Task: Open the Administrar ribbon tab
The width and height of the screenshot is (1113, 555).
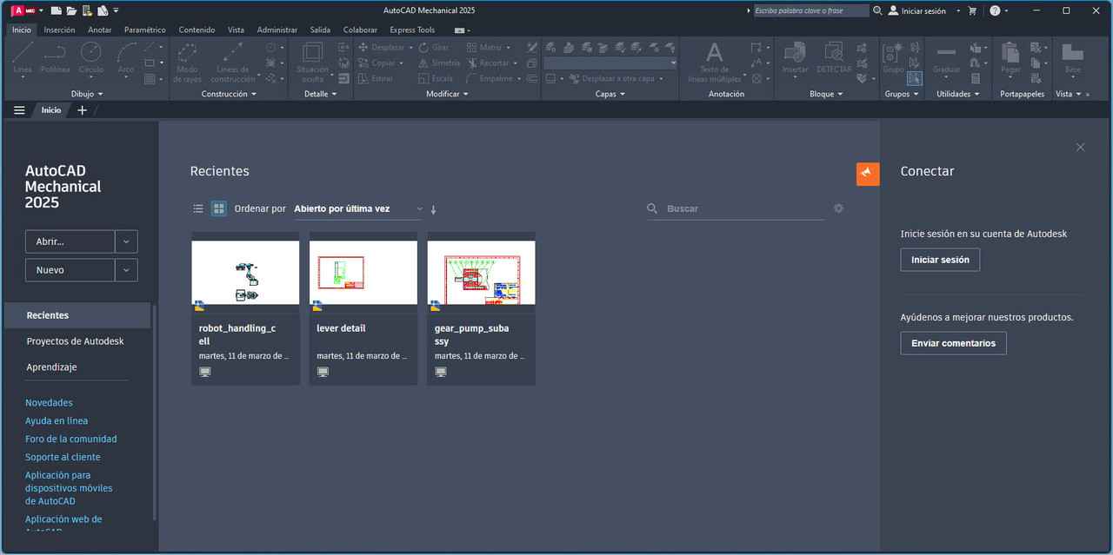Action: 277,30
